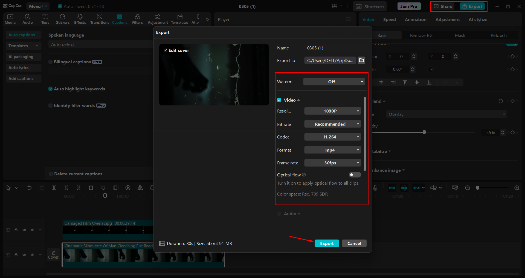The image size is (525, 278).
Task: Cancel the export dialog
Action: point(354,243)
